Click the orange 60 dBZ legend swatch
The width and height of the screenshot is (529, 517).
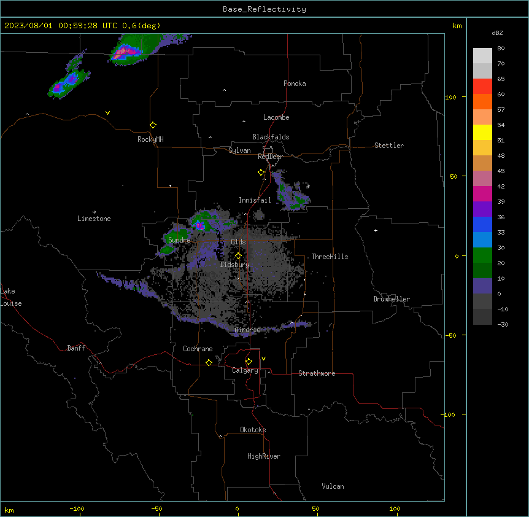482,101
